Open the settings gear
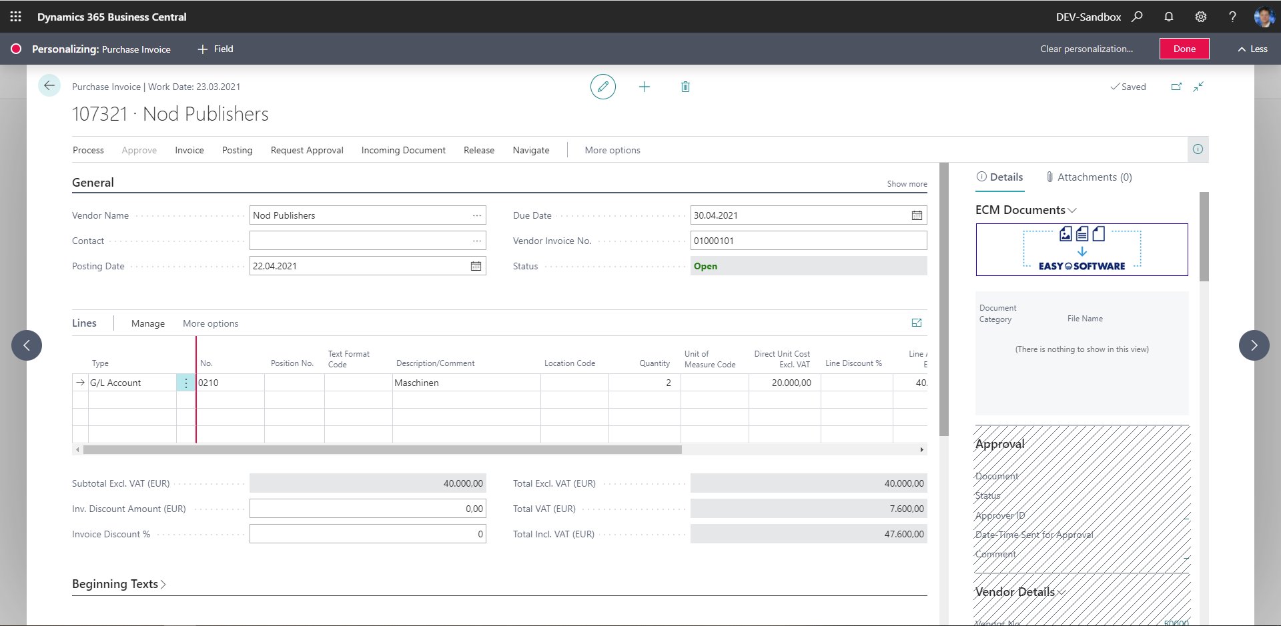The height and width of the screenshot is (626, 1281). pos(1201,17)
